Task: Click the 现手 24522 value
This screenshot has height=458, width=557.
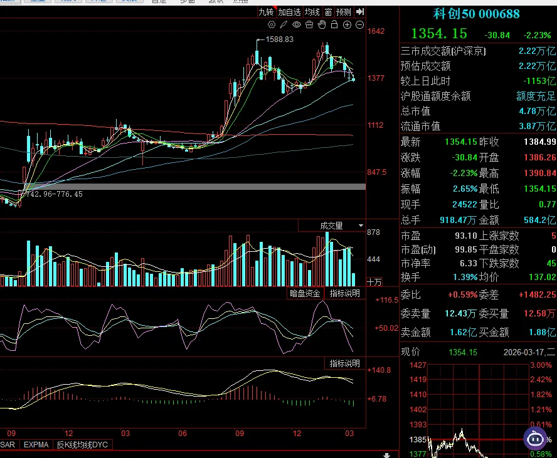Action: click(465, 204)
